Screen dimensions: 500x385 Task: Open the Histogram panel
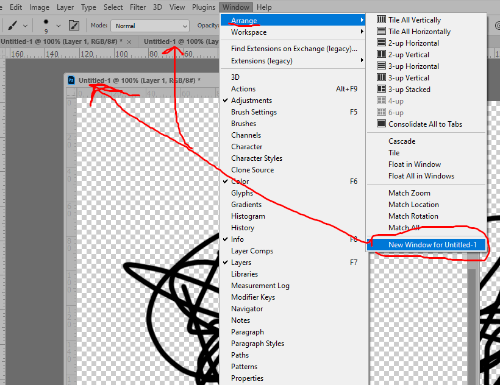[x=293, y=216]
